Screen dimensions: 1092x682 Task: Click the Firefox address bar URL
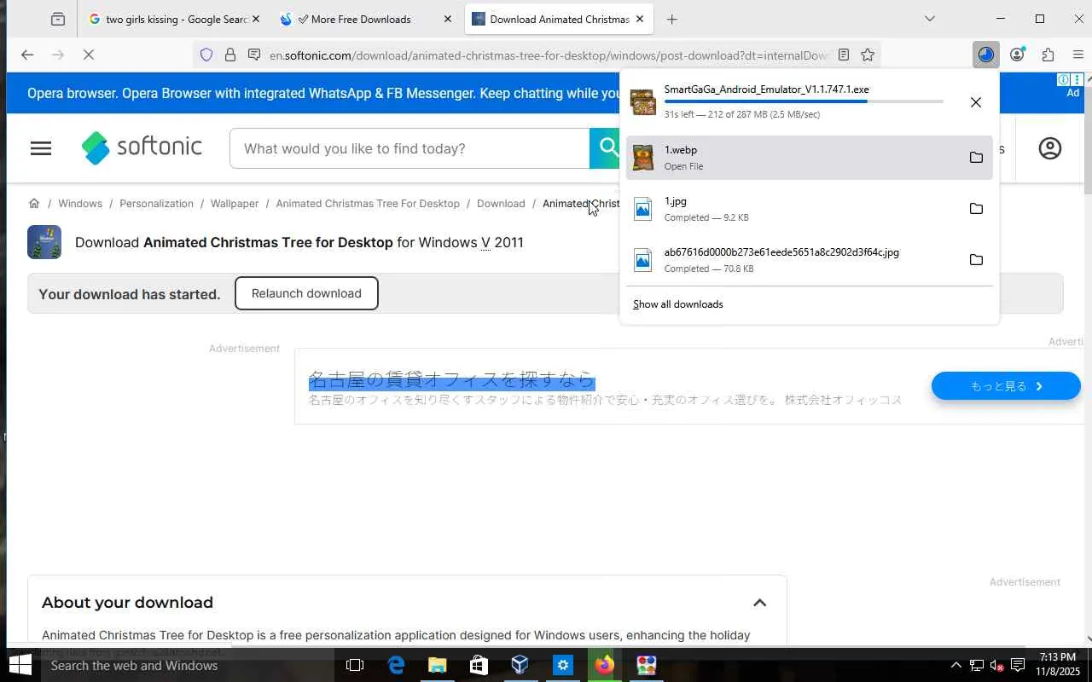coord(549,55)
